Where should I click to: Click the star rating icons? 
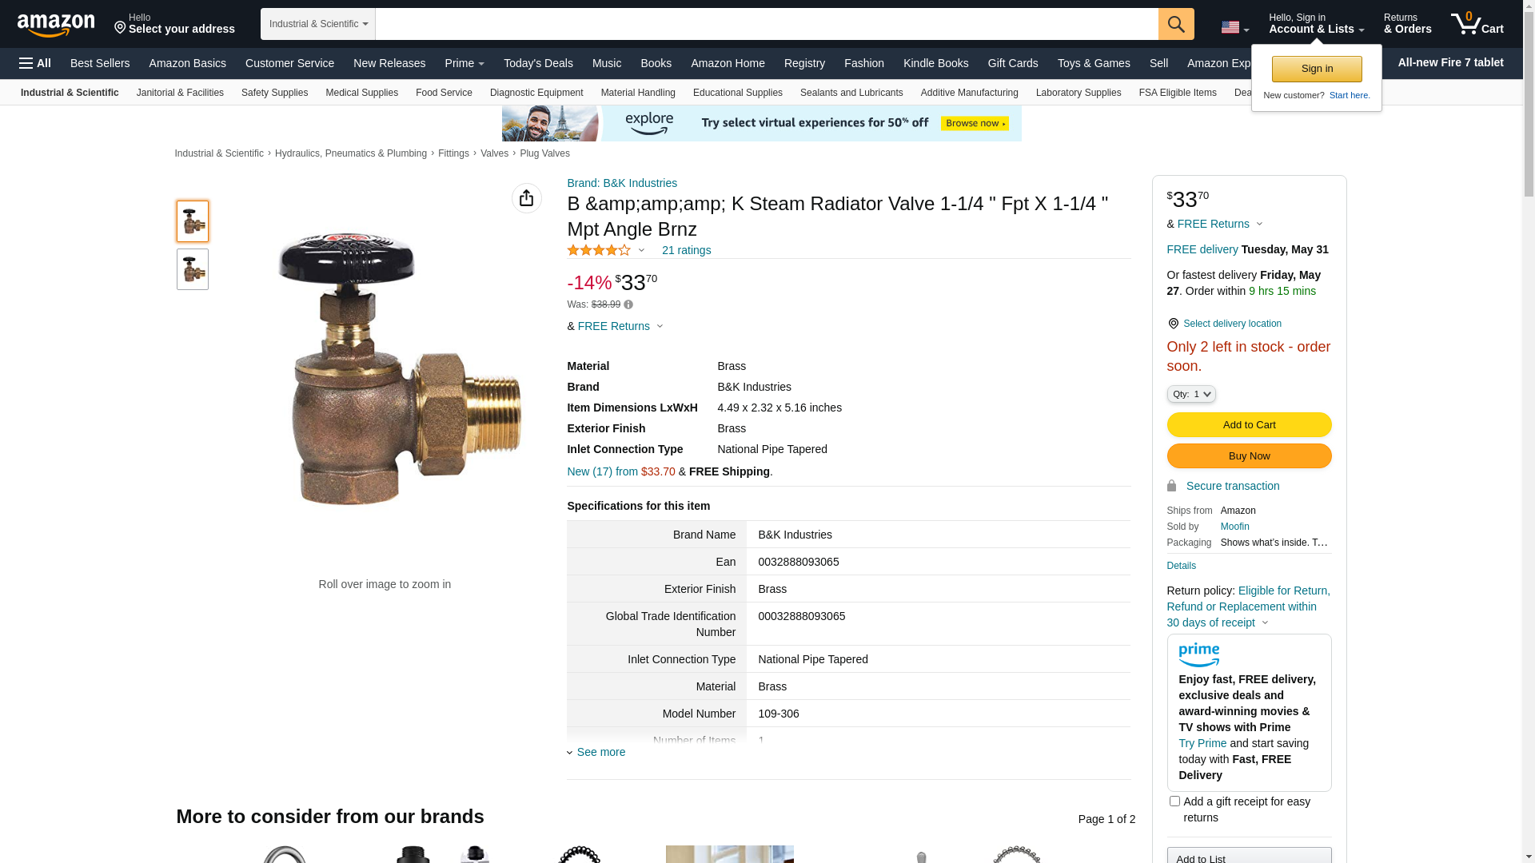[599, 250]
